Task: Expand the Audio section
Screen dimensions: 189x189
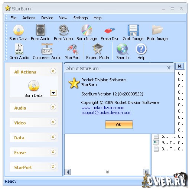Action: pyautogui.click(x=53, y=107)
